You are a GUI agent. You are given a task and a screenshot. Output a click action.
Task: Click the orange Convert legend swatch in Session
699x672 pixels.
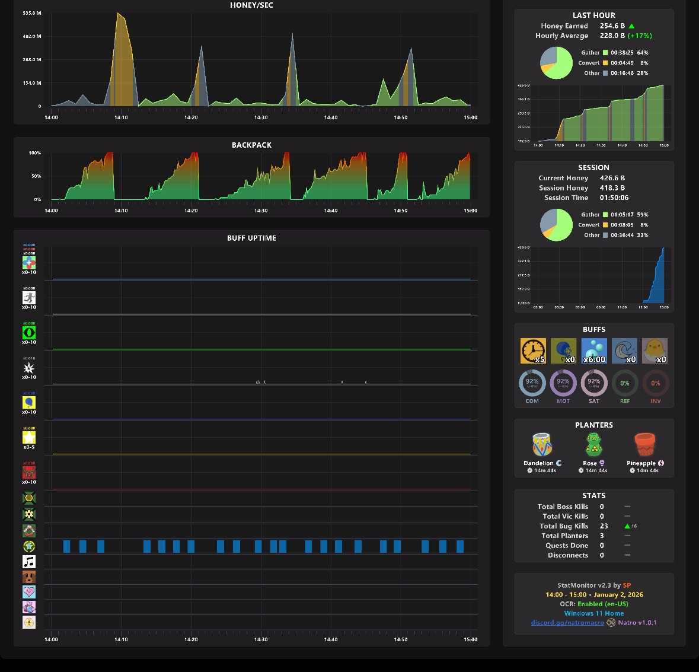(x=605, y=225)
